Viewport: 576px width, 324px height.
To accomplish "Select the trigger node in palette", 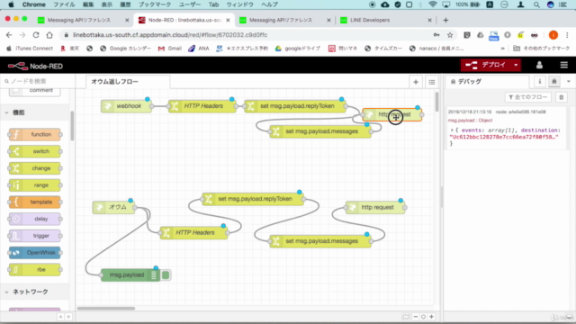I will 35,236.
